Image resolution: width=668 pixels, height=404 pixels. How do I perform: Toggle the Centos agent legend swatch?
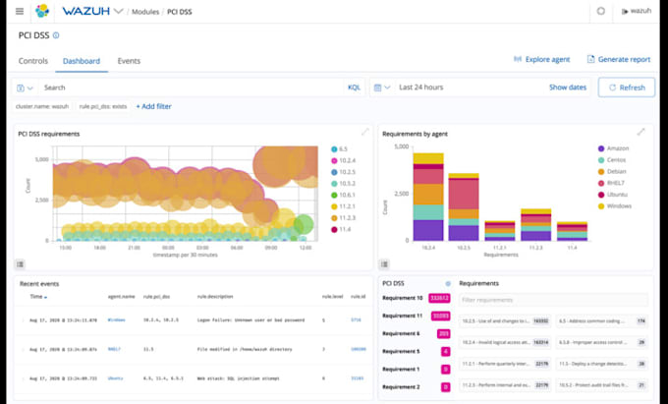point(601,160)
